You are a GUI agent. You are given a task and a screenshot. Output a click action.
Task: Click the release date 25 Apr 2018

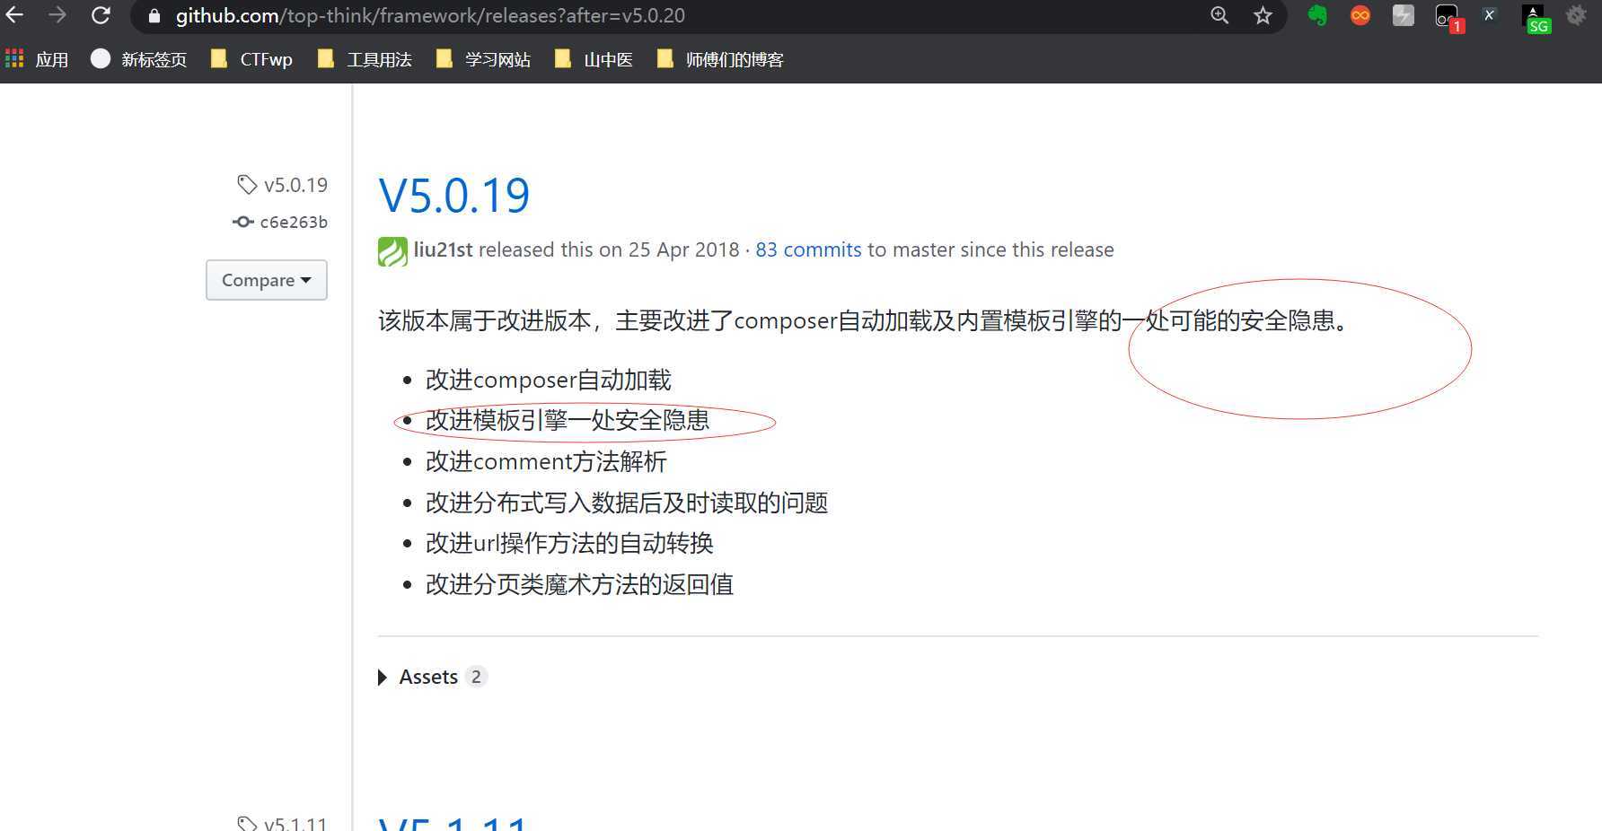683,249
